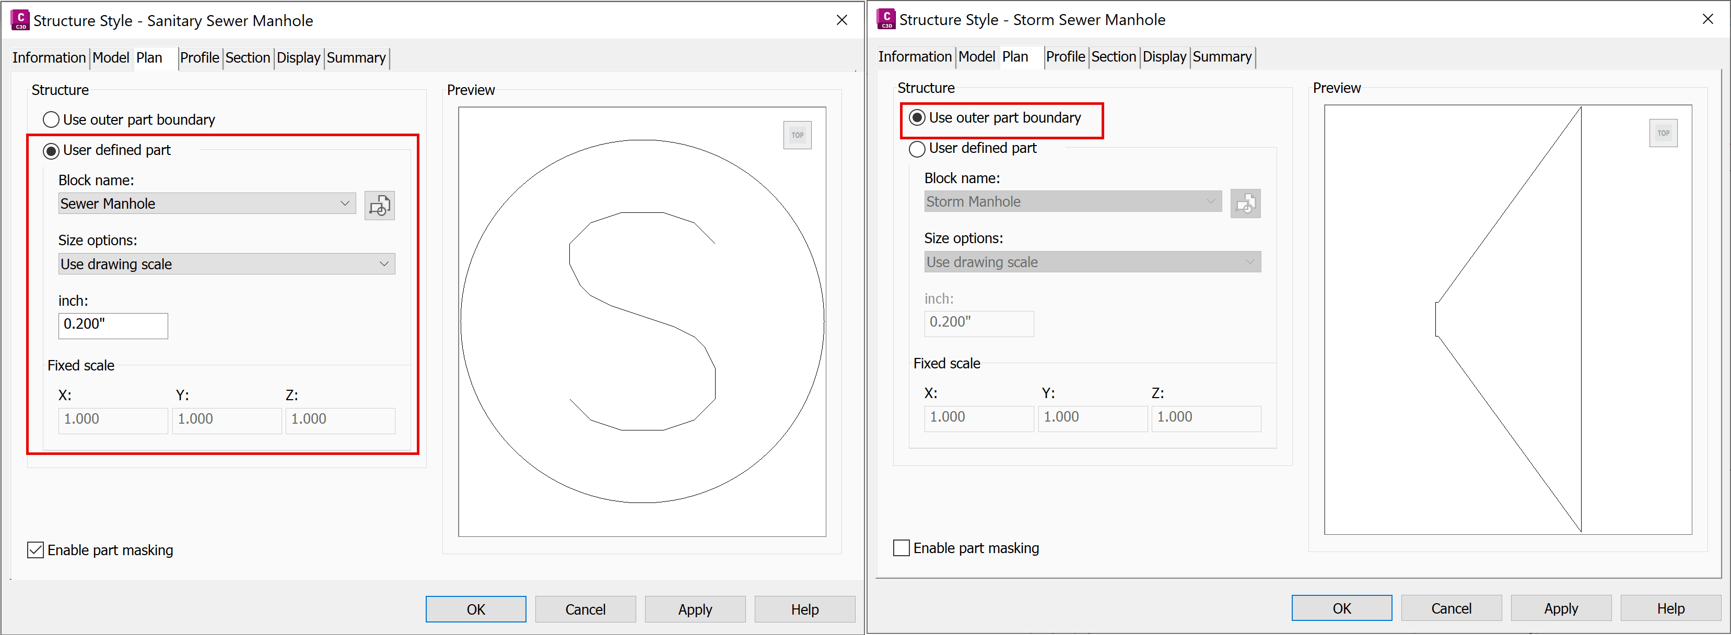Select User defined part in Sanitary dialog
The width and height of the screenshot is (1731, 635).
click(x=107, y=150)
